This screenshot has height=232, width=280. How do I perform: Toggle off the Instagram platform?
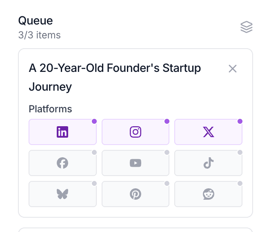click(136, 132)
